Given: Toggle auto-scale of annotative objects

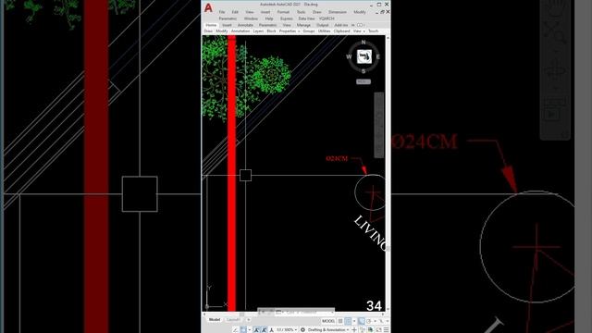Looking at the screenshot, I should (x=264, y=329).
